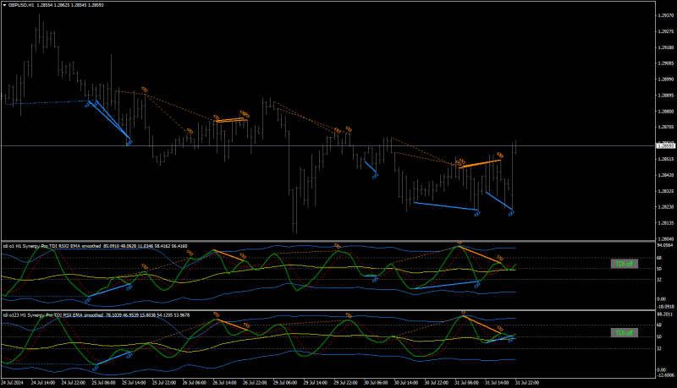Click the 1.28515 price scale label
This screenshot has width=677, height=388.
(x=665, y=159)
